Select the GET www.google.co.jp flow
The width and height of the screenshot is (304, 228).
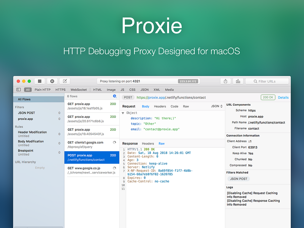pos(92,170)
